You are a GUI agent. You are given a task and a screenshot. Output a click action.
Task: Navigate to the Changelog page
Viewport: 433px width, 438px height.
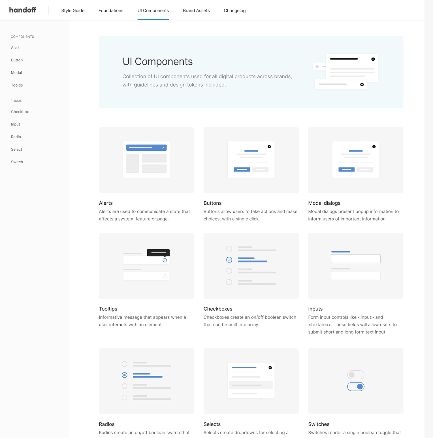tap(234, 10)
